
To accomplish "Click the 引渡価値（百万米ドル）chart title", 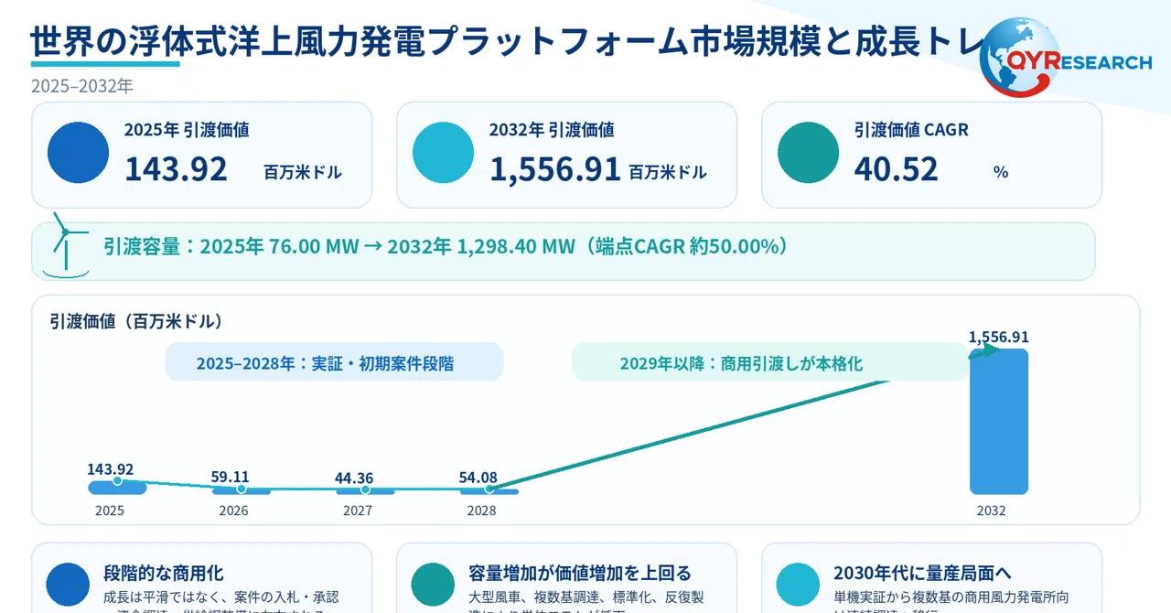I will coord(136,321).
